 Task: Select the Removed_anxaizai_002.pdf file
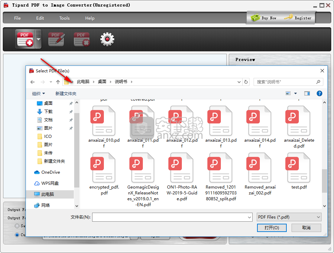point(260,174)
